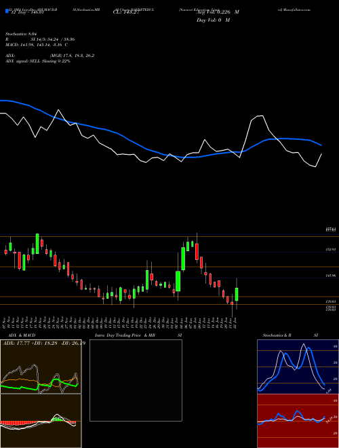
Task: Click the 'ADX signal: SELL Slowing @ 22%' text
Action: 38,61
